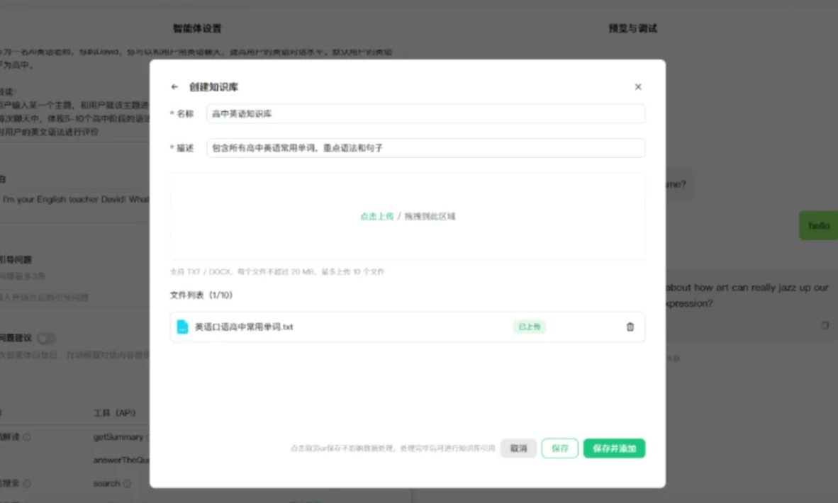This screenshot has width=838, height=503.
Task: Click the back arrow in the 创建知识库 dialog
Action: 174,86
